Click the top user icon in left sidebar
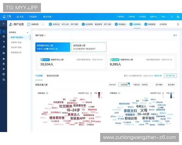The height and width of the screenshot is (145, 182). tap(4, 31)
